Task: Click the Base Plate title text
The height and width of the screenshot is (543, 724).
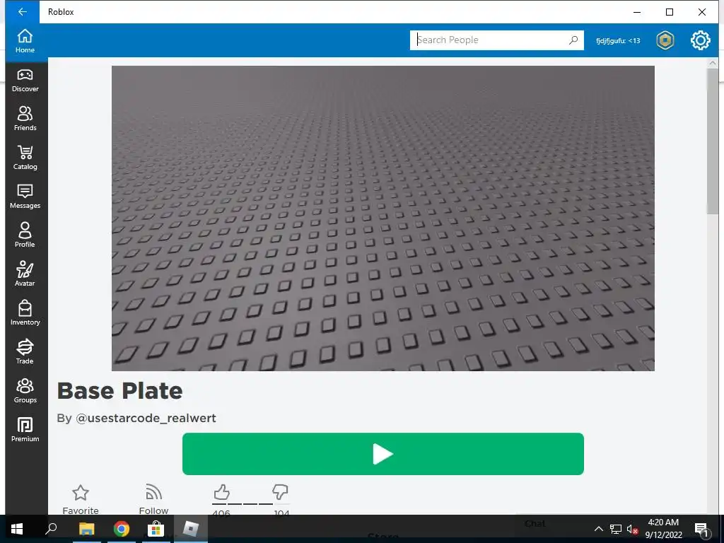Action: [120, 391]
